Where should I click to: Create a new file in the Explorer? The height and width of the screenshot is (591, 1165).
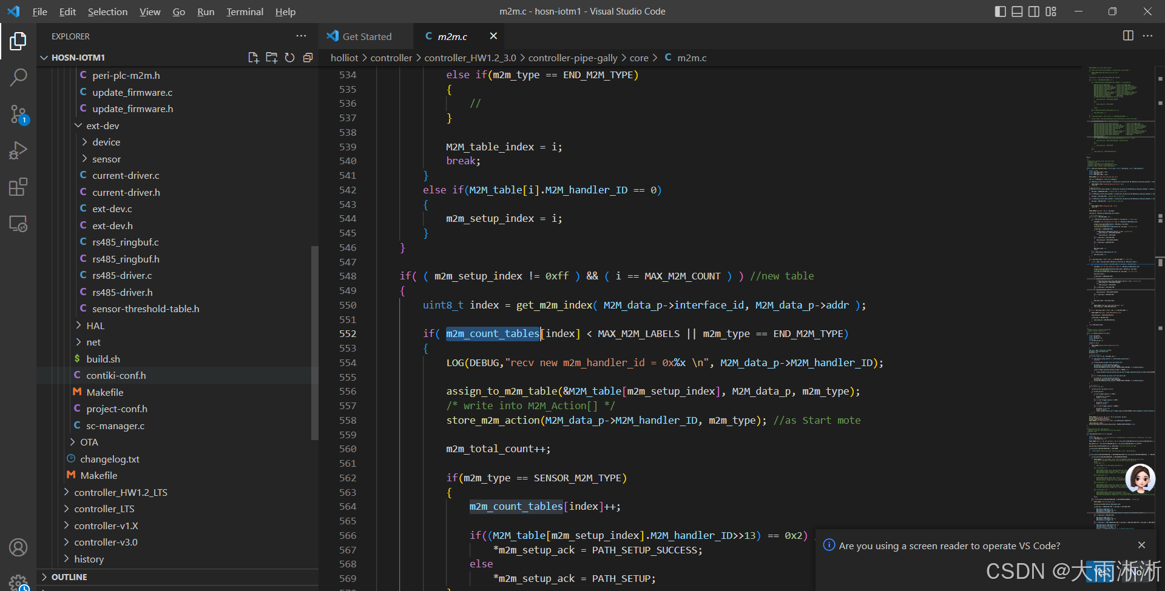tap(253, 57)
